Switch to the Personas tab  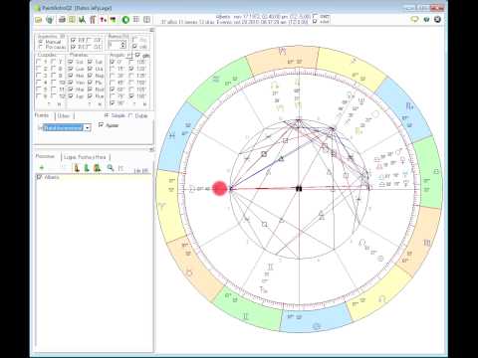(x=45, y=156)
